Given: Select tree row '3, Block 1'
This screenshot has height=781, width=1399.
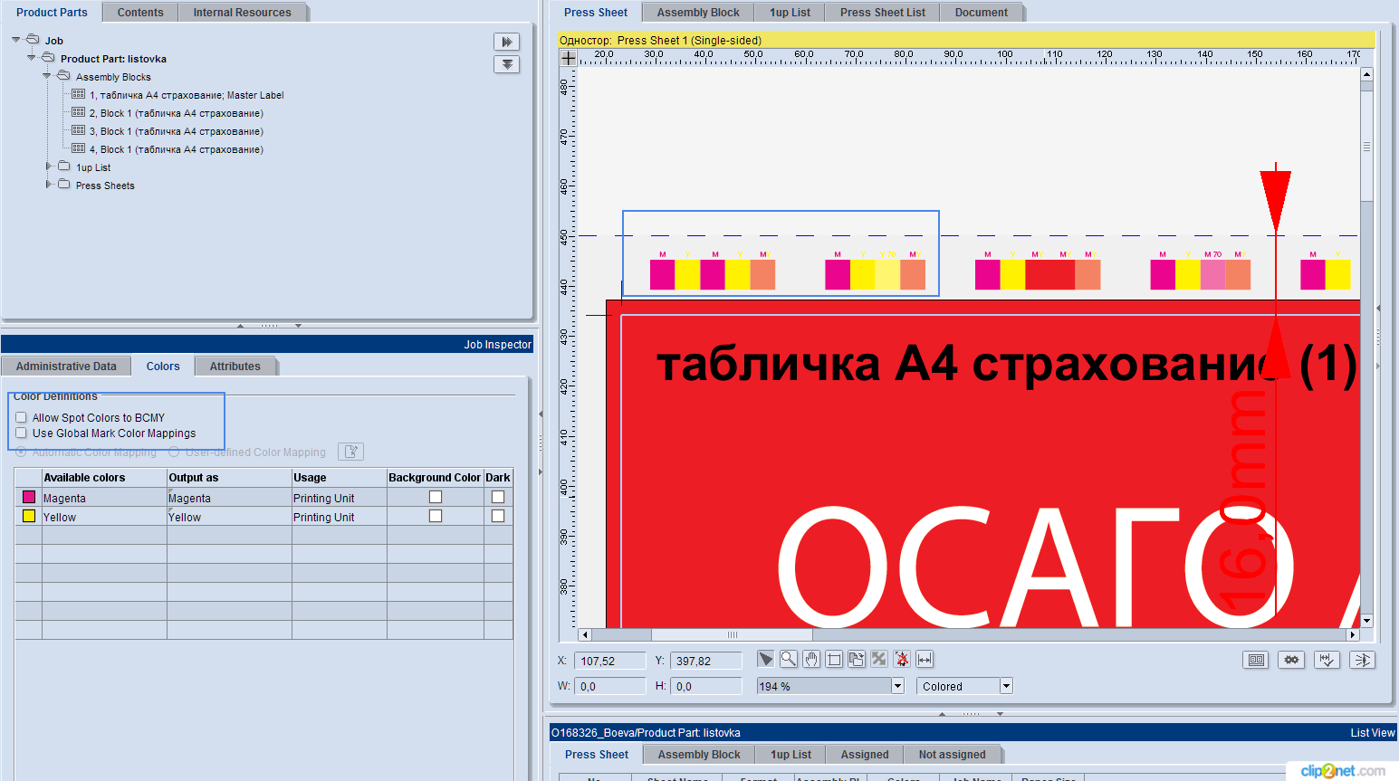Looking at the screenshot, I should click(176, 131).
